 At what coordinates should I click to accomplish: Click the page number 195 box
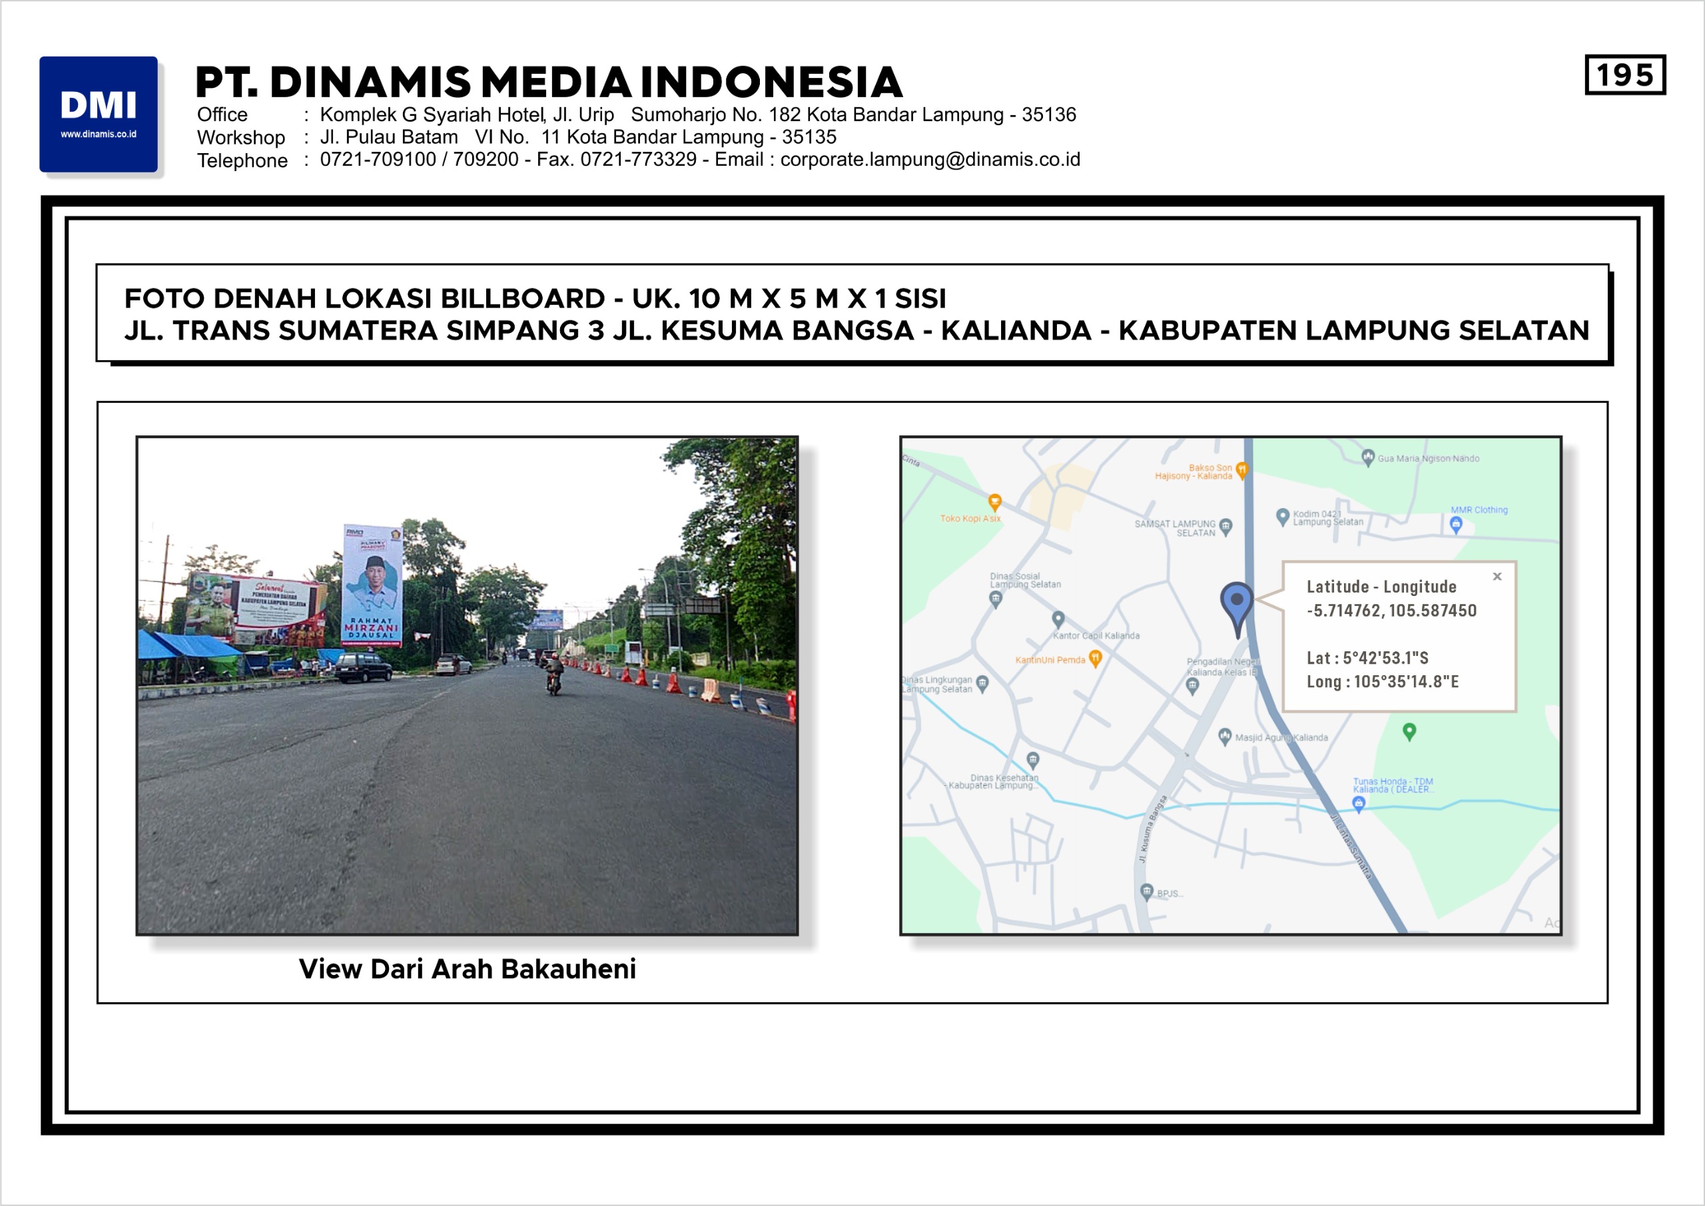point(1625,75)
